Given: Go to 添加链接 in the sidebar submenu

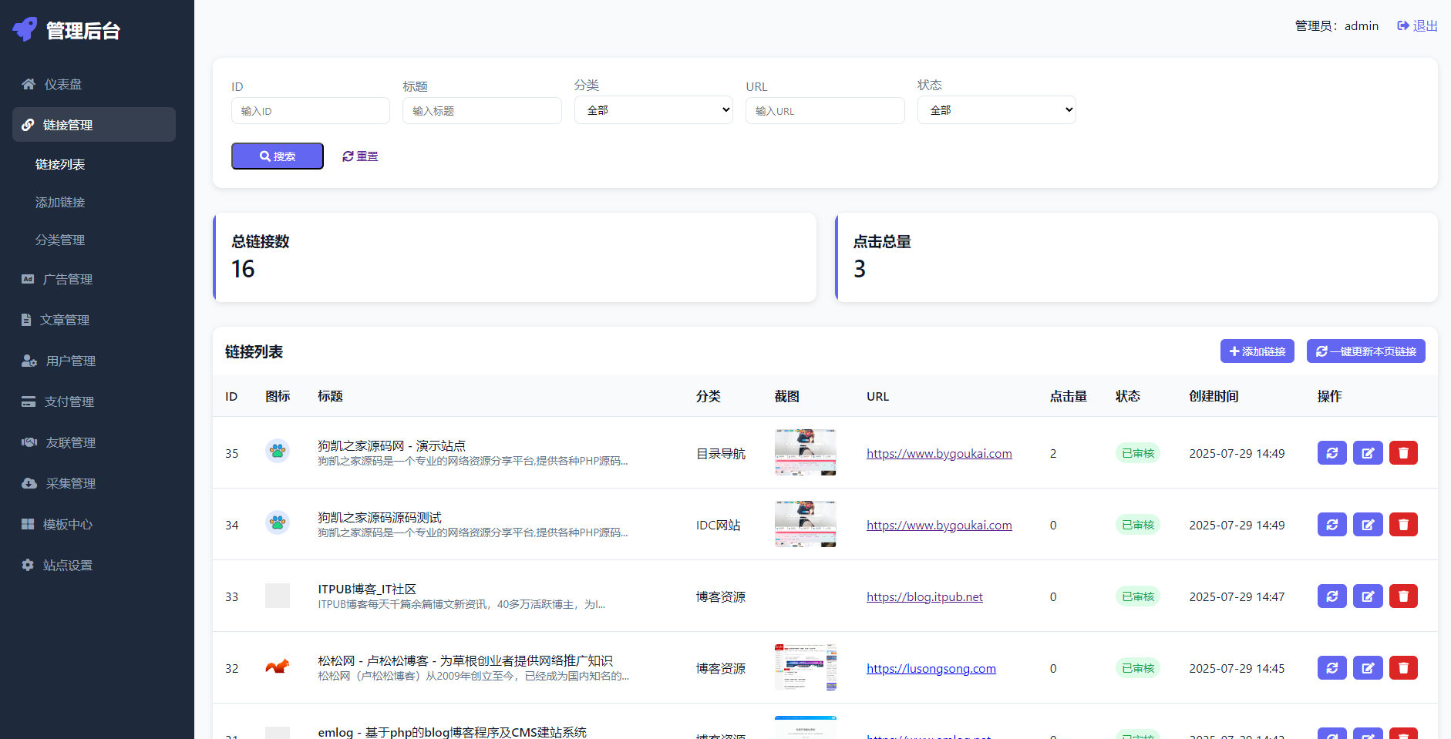Looking at the screenshot, I should [x=60, y=202].
